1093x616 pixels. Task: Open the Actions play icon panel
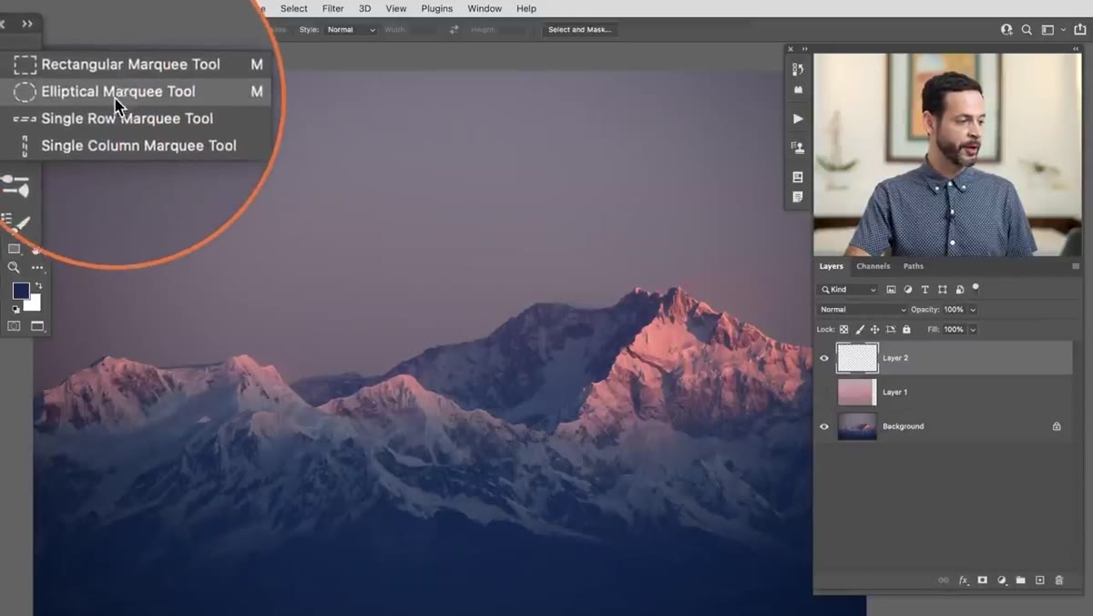coord(798,118)
